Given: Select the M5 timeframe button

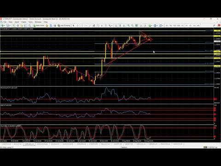Looking at the screenshot, I should click(x=171, y=25).
